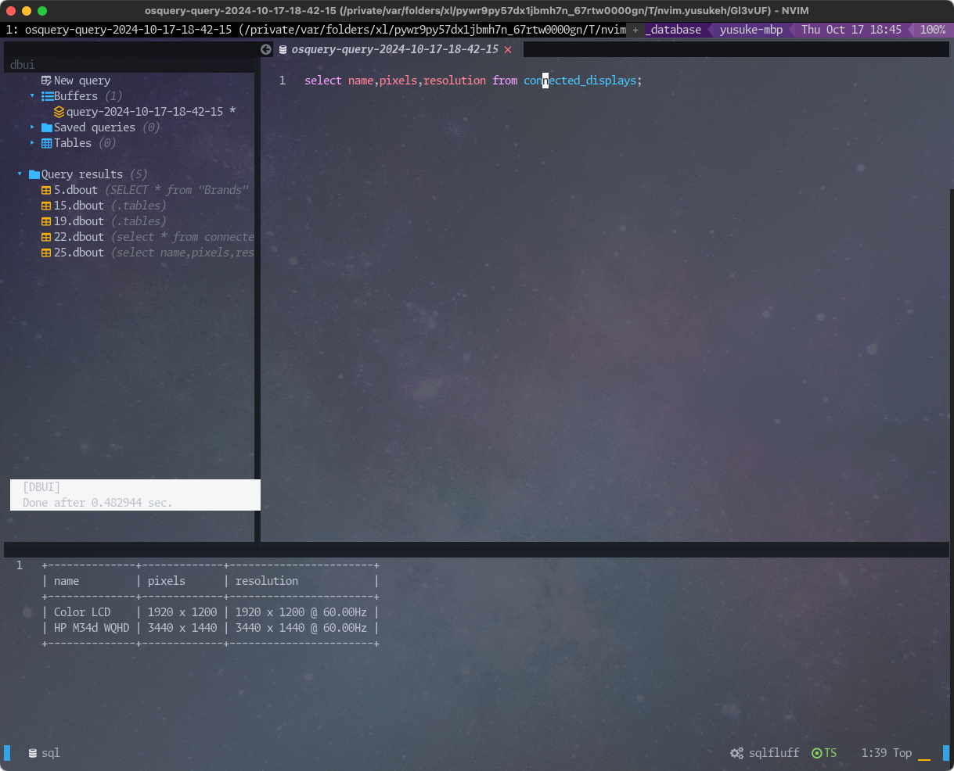The width and height of the screenshot is (954, 771).
Task: Click the circled back arrow in buffer tabline
Action: (x=266, y=49)
